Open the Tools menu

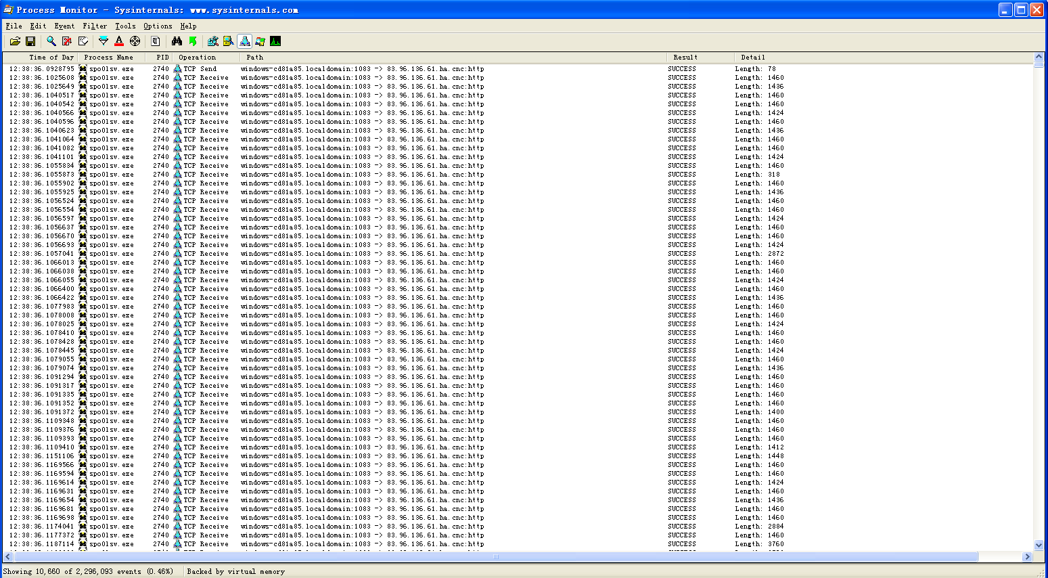125,26
